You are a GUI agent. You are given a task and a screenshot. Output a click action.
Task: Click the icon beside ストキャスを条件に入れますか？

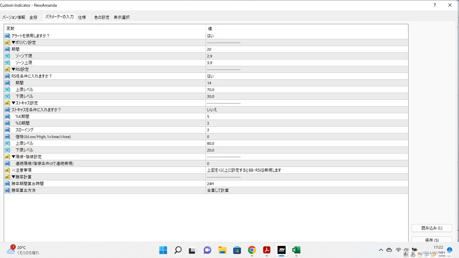tap(7, 110)
